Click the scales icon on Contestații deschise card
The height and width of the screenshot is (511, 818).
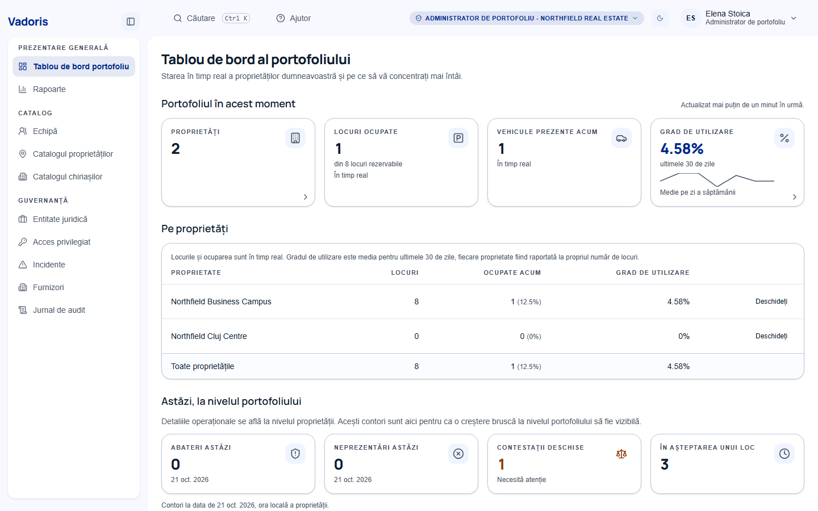pyautogui.click(x=621, y=454)
